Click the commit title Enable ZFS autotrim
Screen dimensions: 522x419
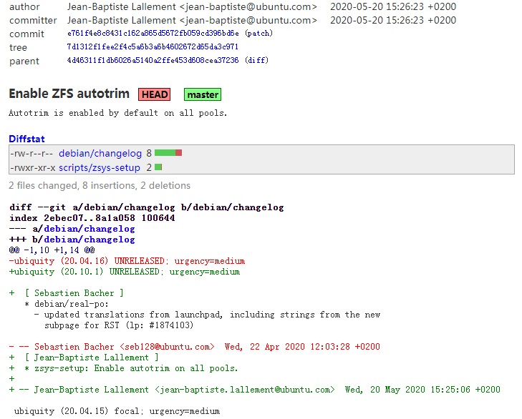69,94
